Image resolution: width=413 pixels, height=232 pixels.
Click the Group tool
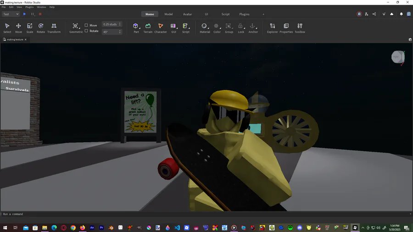[228, 26]
